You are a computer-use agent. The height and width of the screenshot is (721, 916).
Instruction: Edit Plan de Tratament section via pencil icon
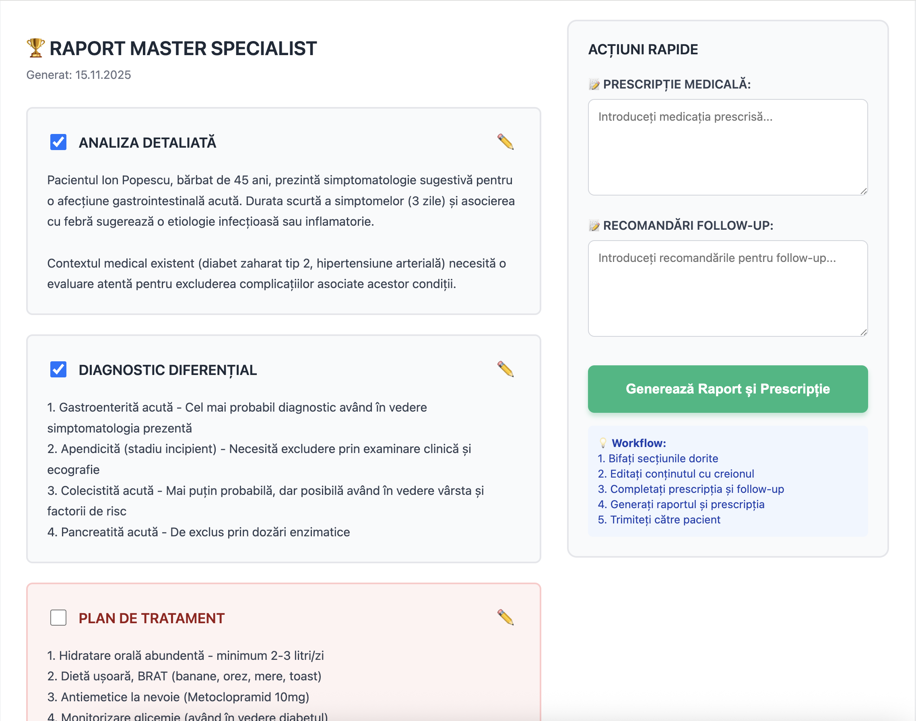[x=505, y=617]
